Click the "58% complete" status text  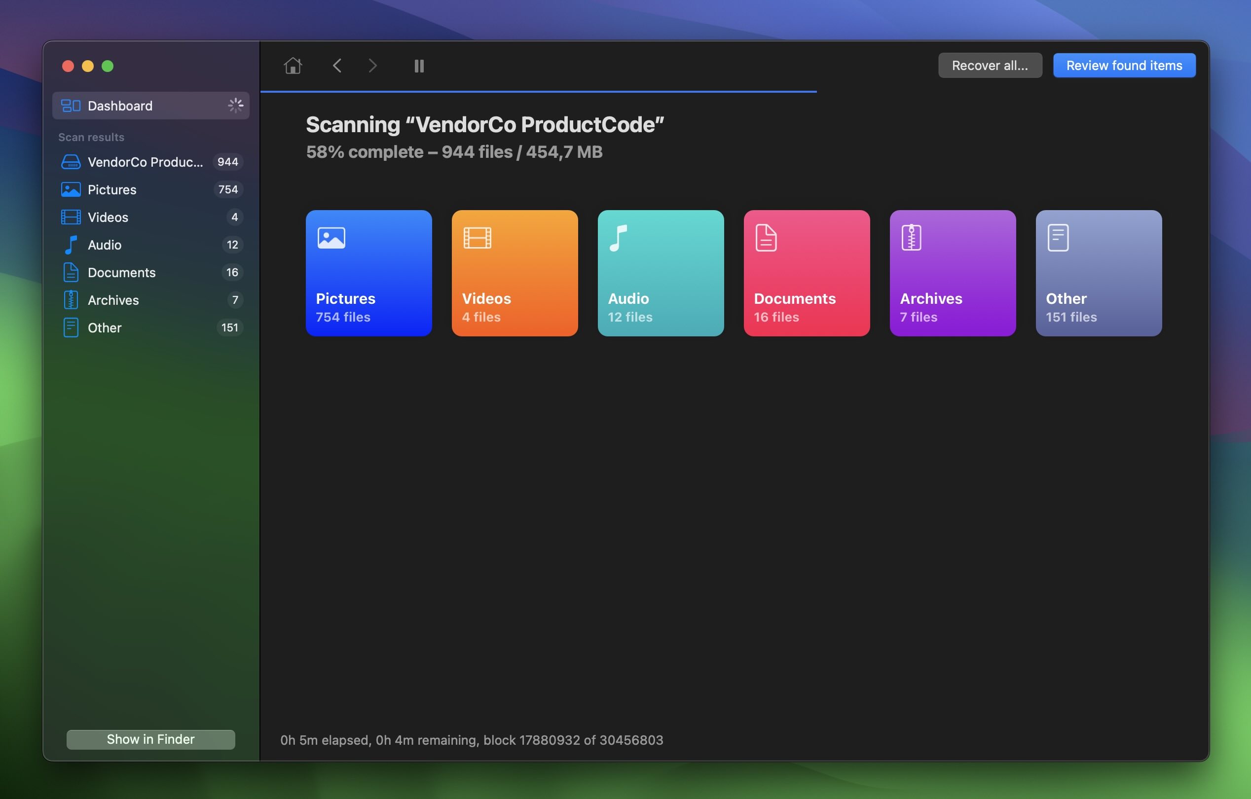[x=365, y=152]
